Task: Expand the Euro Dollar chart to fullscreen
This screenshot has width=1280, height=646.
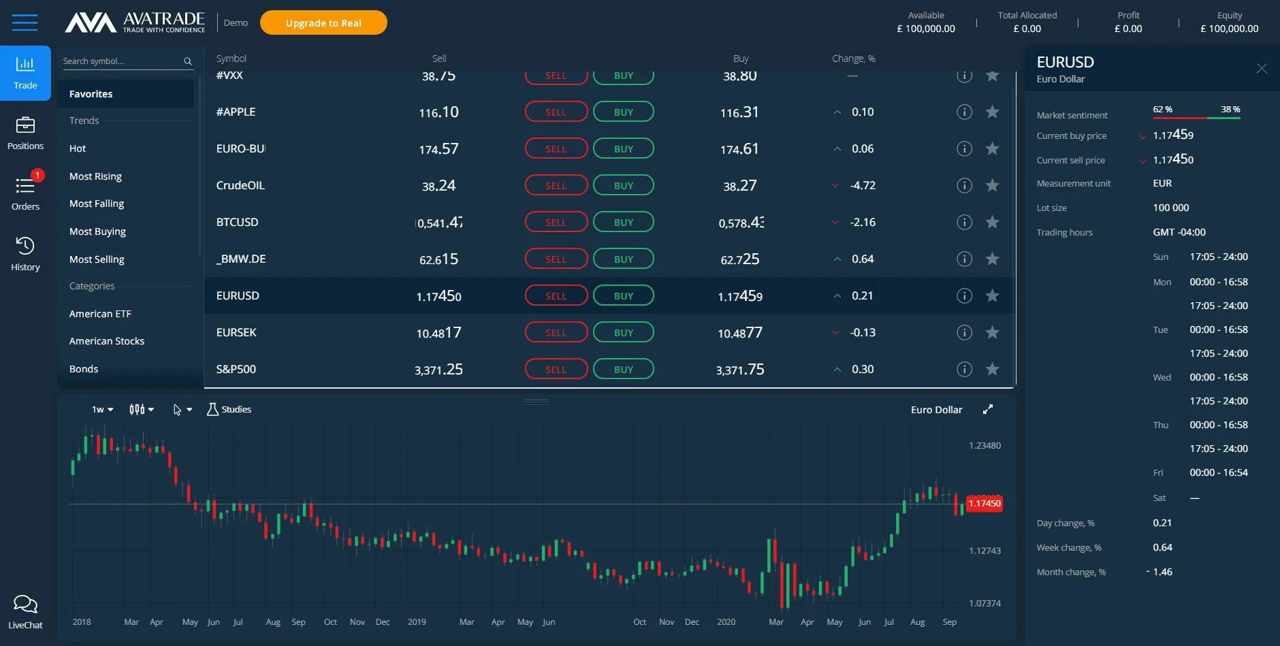Action: [988, 409]
